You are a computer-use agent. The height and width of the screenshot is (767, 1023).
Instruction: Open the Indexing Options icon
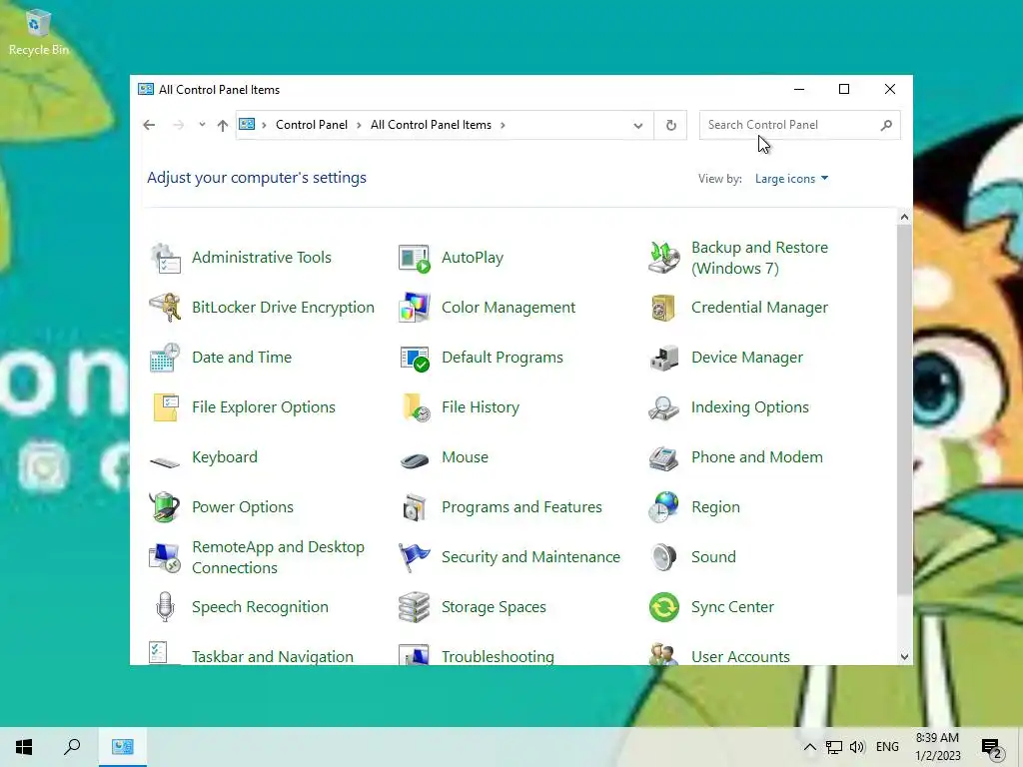pos(664,407)
